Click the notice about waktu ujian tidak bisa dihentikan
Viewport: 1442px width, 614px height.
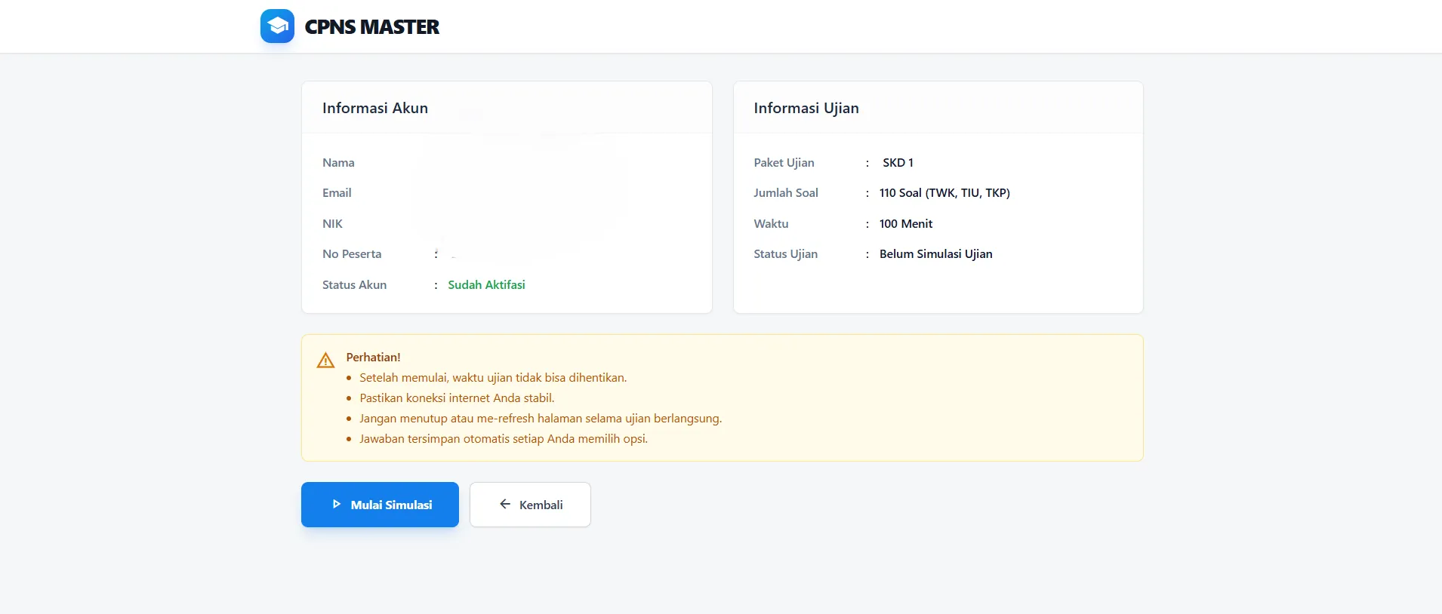click(x=493, y=378)
